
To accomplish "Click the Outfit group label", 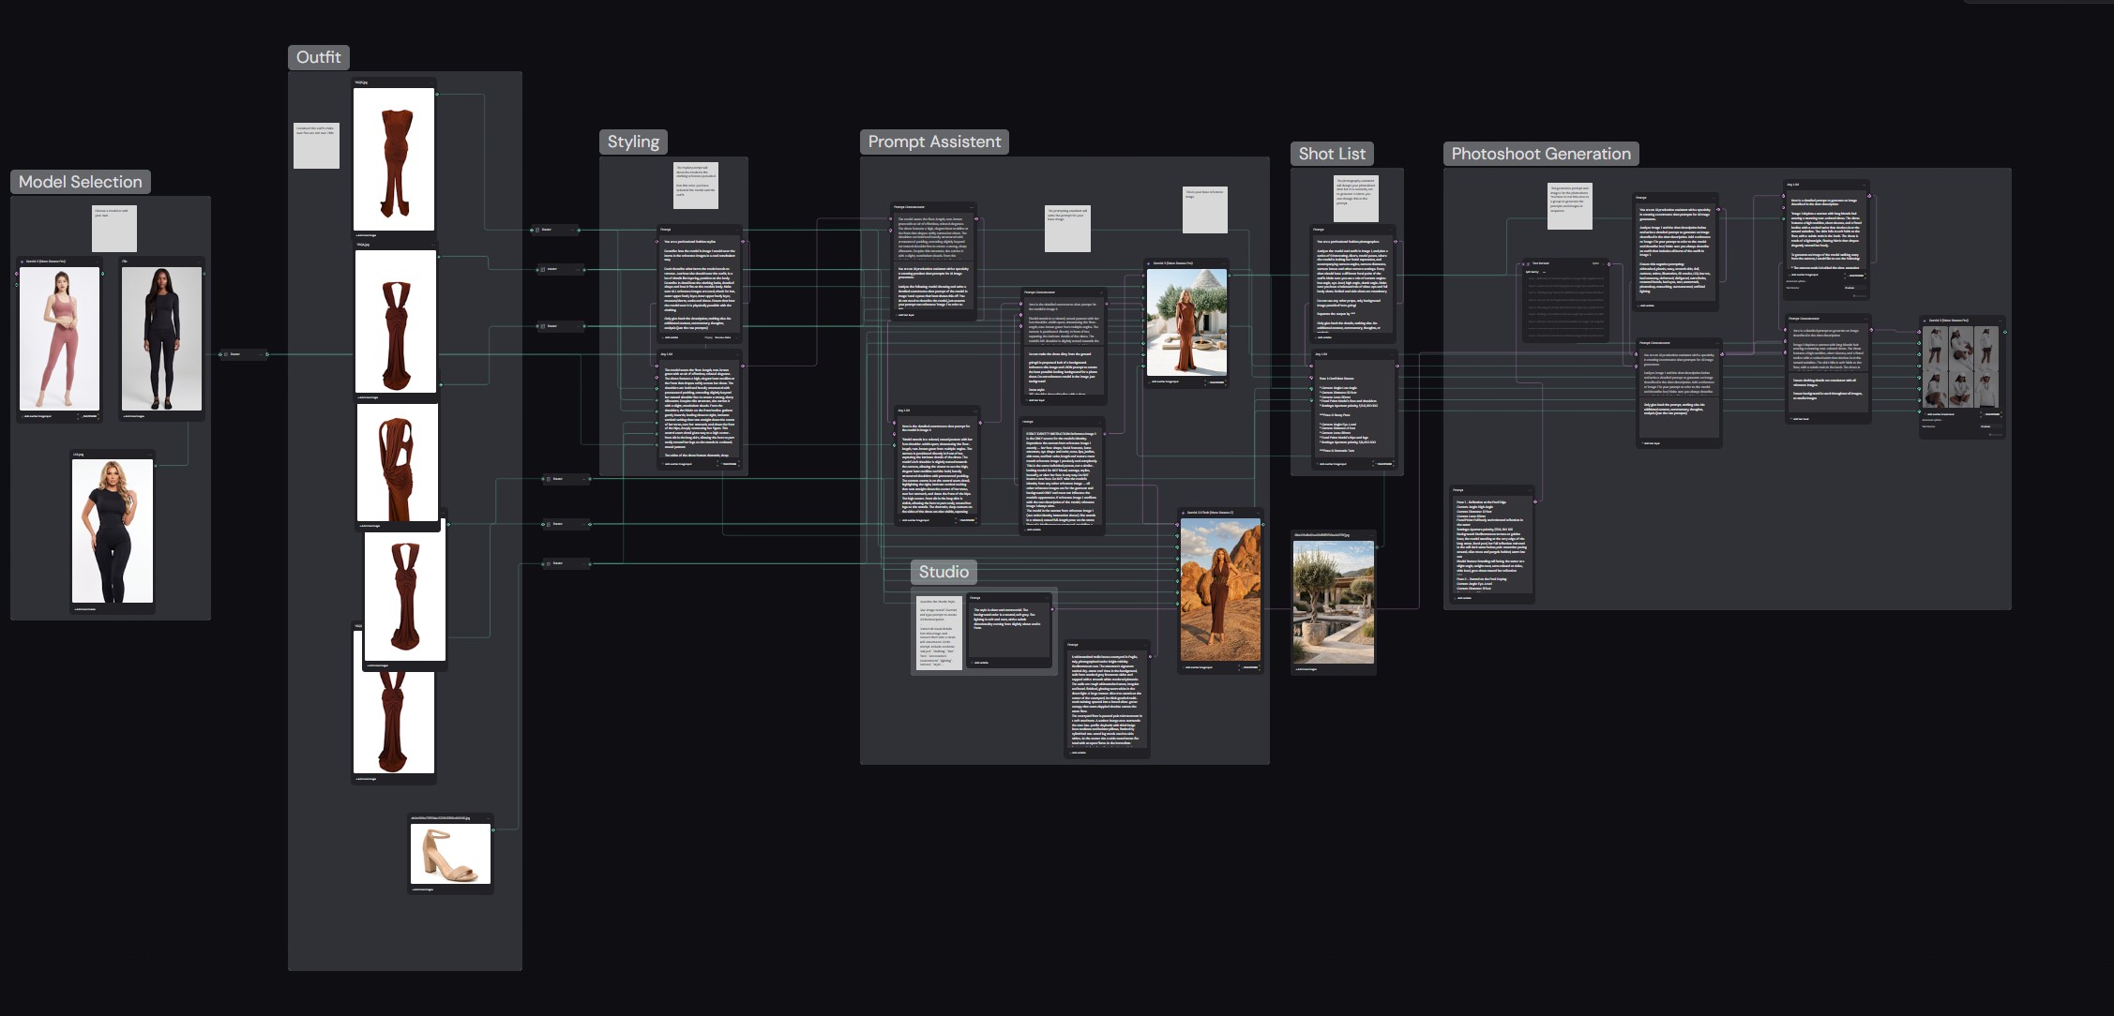I will pos(319,57).
